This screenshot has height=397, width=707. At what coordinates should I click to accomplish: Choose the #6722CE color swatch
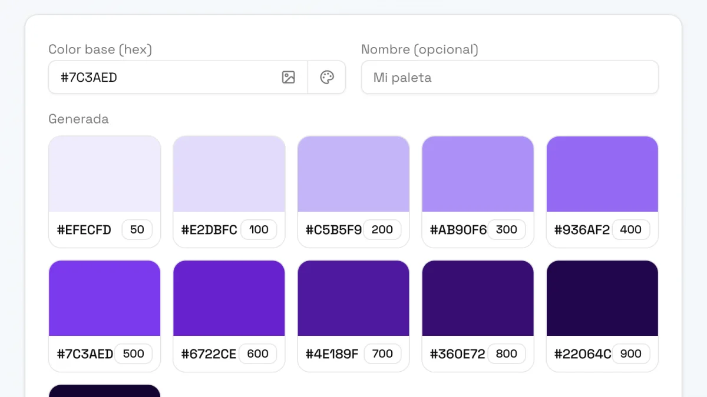(229, 298)
